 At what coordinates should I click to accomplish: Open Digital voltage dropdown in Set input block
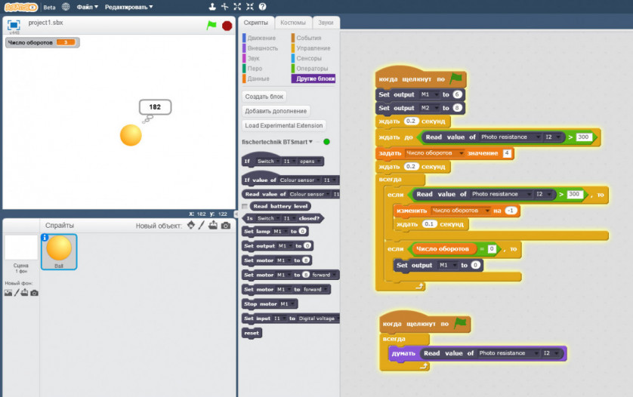point(319,319)
